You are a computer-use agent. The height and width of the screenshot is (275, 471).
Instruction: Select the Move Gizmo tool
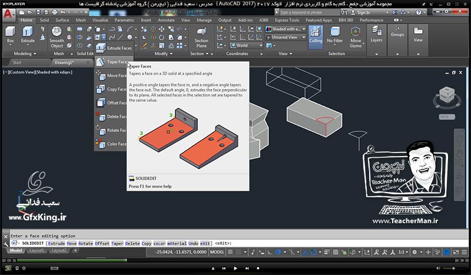pyautogui.click(x=356, y=37)
